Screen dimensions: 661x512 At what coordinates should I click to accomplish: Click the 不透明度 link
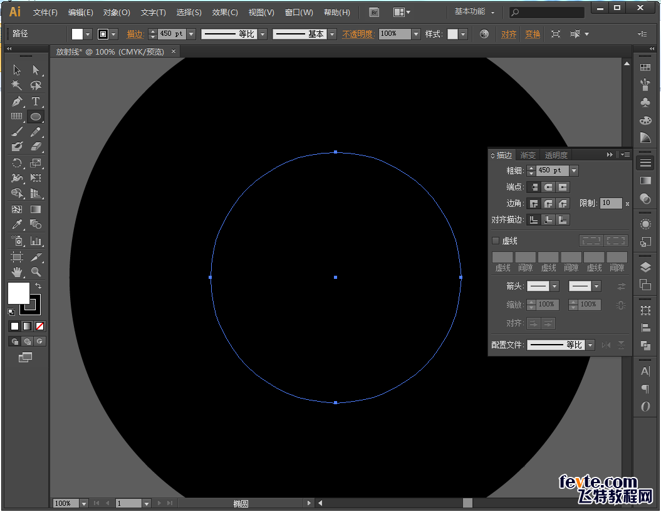(x=358, y=34)
